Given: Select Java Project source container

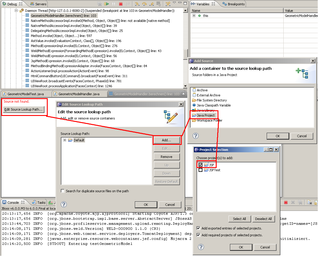Looking at the screenshot, I should pyautogui.click(x=203, y=115).
